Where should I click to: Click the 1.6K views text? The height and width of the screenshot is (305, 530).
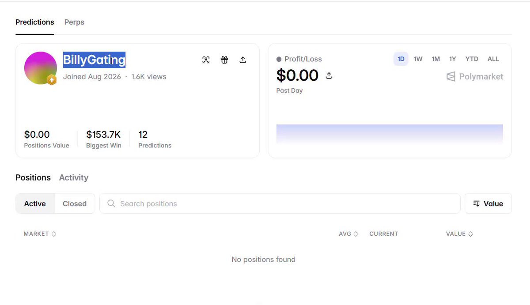[x=149, y=76]
